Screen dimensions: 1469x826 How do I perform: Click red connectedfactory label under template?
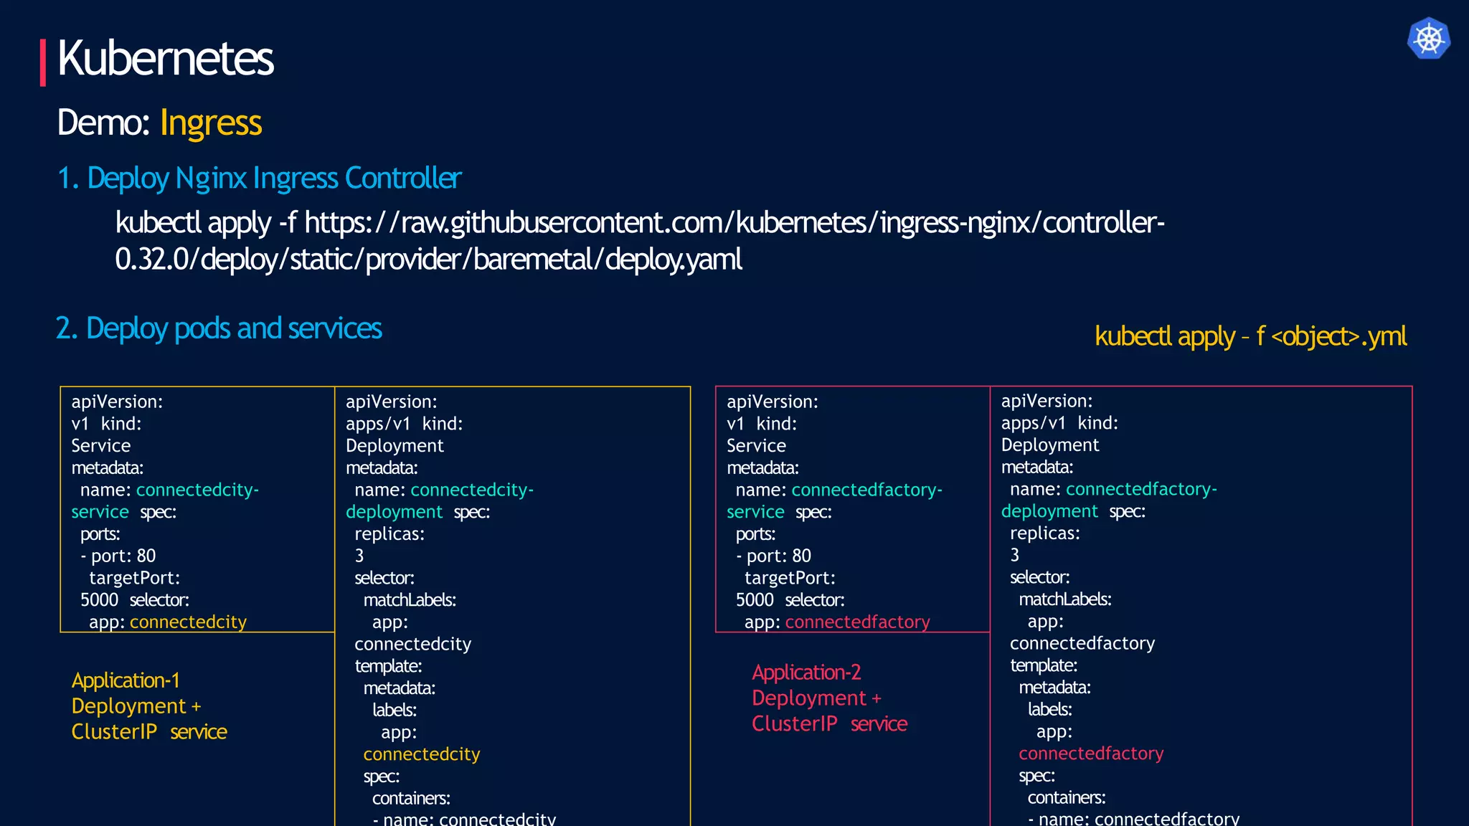click(x=1090, y=754)
